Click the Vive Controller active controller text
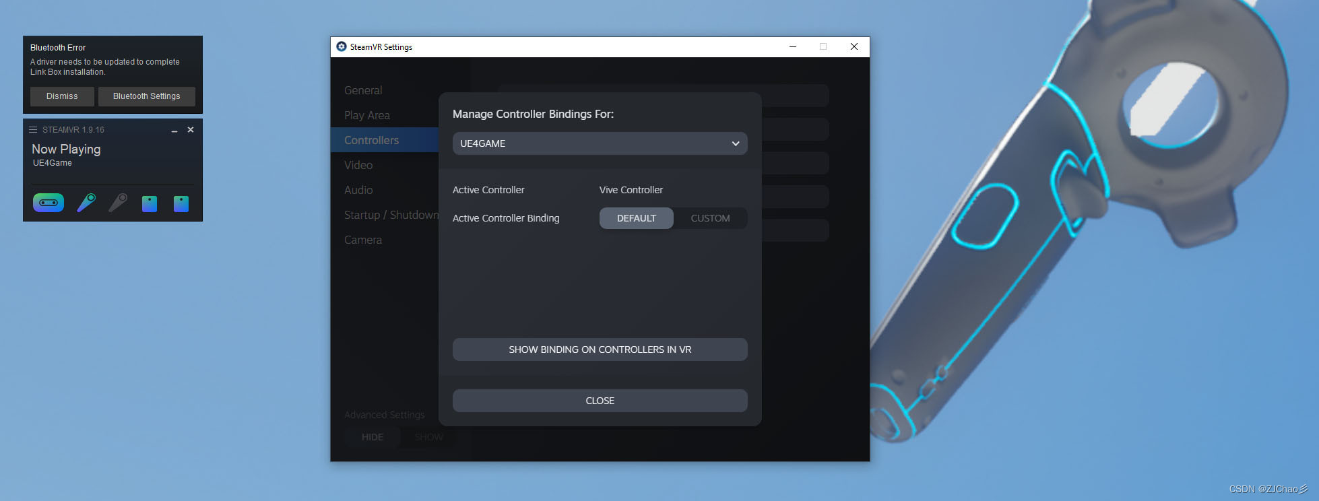1319x501 pixels. point(631,190)
